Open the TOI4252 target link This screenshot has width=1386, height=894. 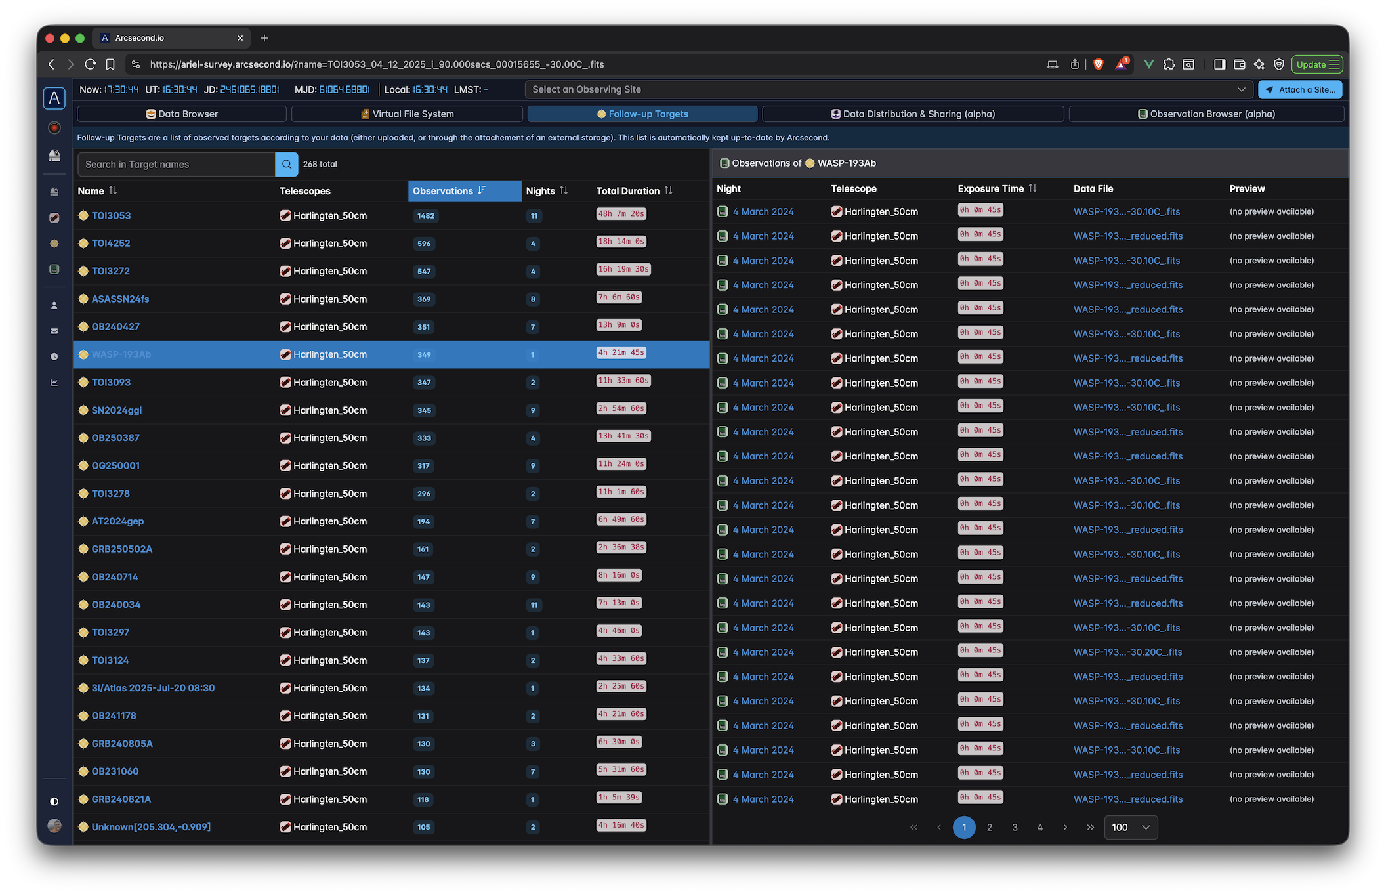[111, 244]
